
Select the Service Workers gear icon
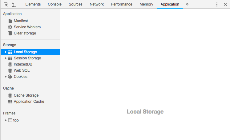(x=10, y=27)
